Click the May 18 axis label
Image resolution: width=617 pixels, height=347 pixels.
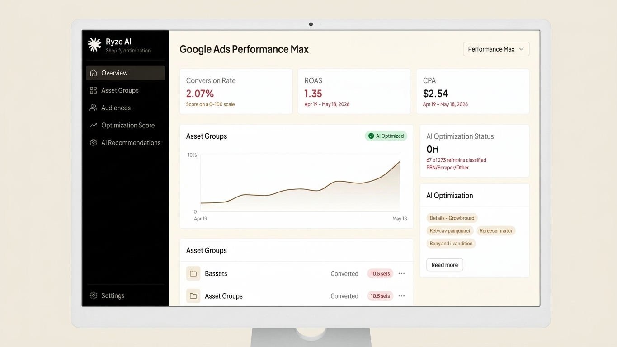click(400, 219)
